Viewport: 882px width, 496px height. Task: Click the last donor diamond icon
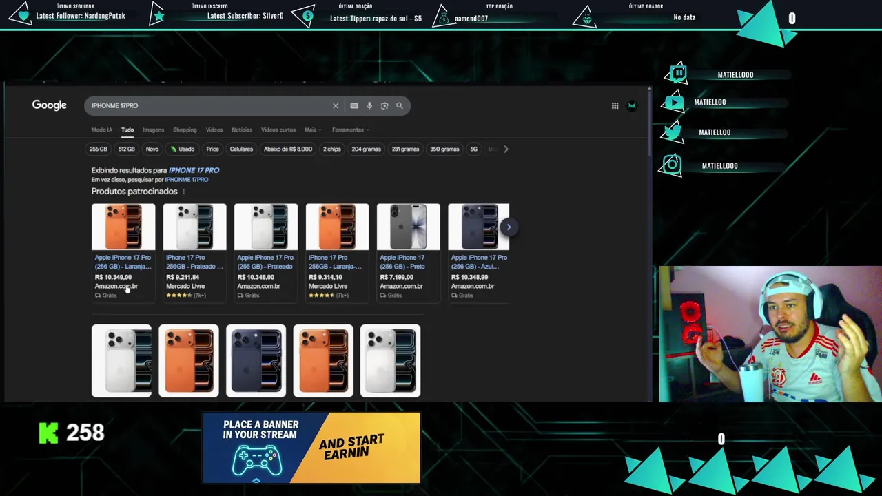587,19
